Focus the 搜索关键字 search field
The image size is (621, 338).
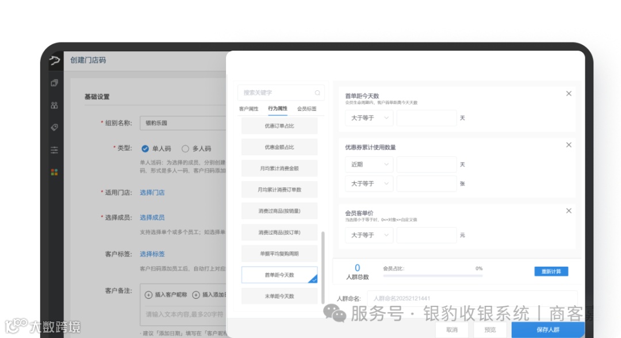(x=281, y=93)
